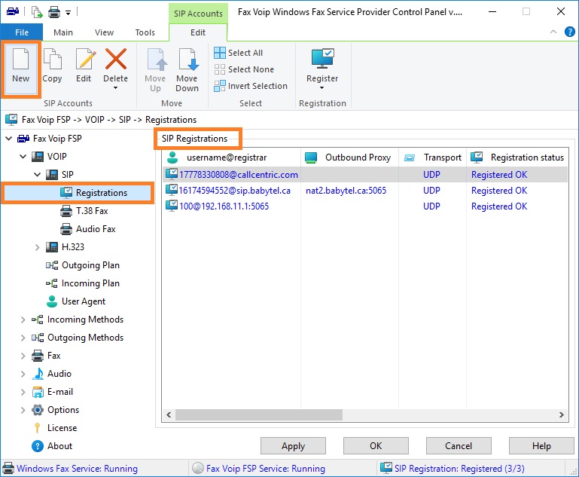Click Move Down in the ribbon

(187, 70)
